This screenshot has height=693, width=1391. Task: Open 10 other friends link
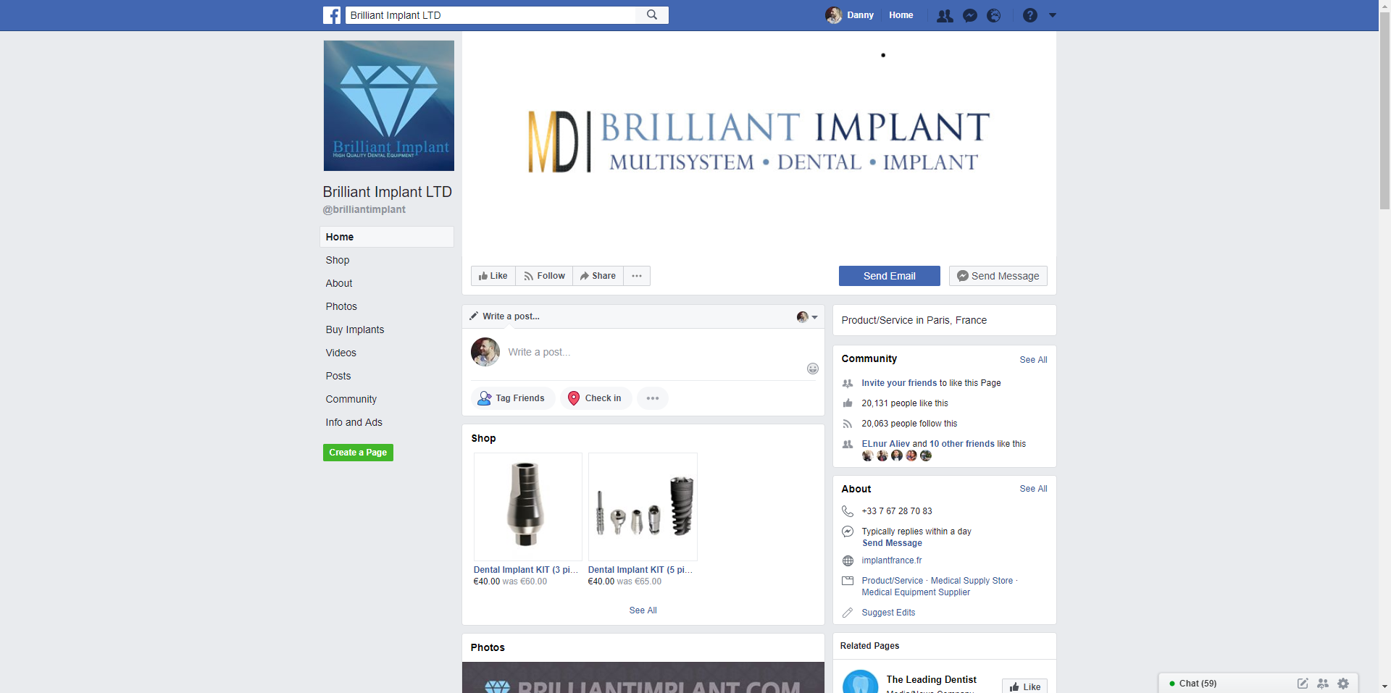(x=962, y=444)
